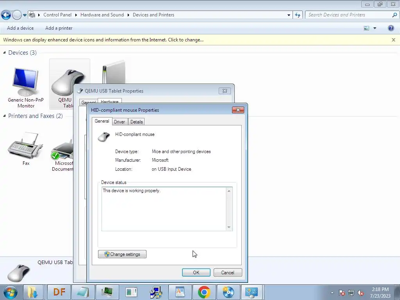Dismiss the yellow information bar
This screenshot has height=300, width=400.
pos(393,40)
